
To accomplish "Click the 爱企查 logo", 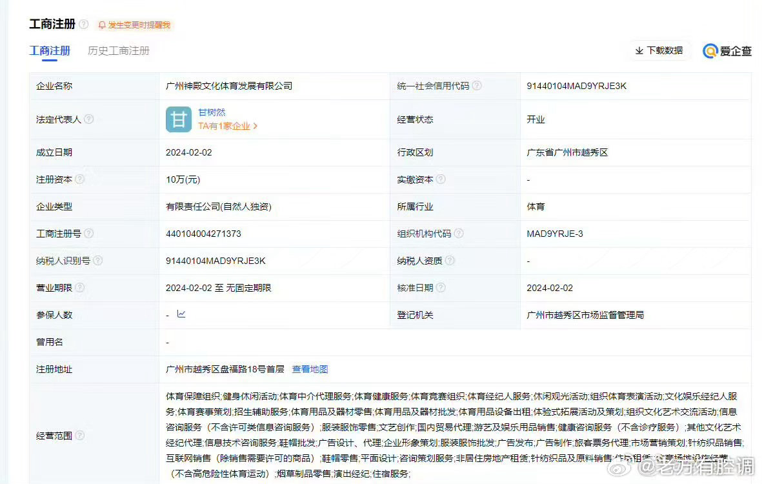I will click(x=727, y=50).
